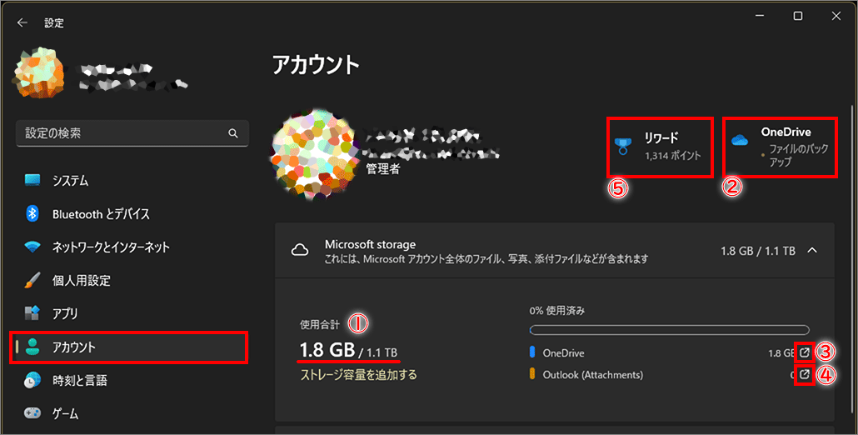This screenshot has width=858, height=435.
Task: Click the 'OneDrive' storage legend row text
Action: (x=563, y=353)
